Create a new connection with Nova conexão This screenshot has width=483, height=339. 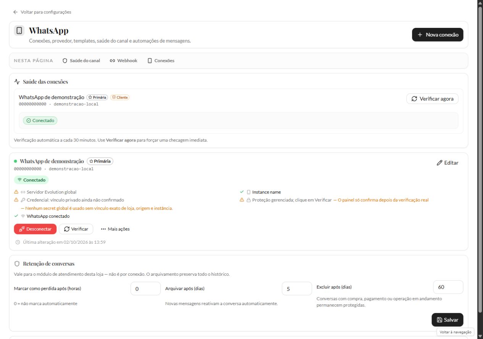pyautogui.click(x=438, y=35)
